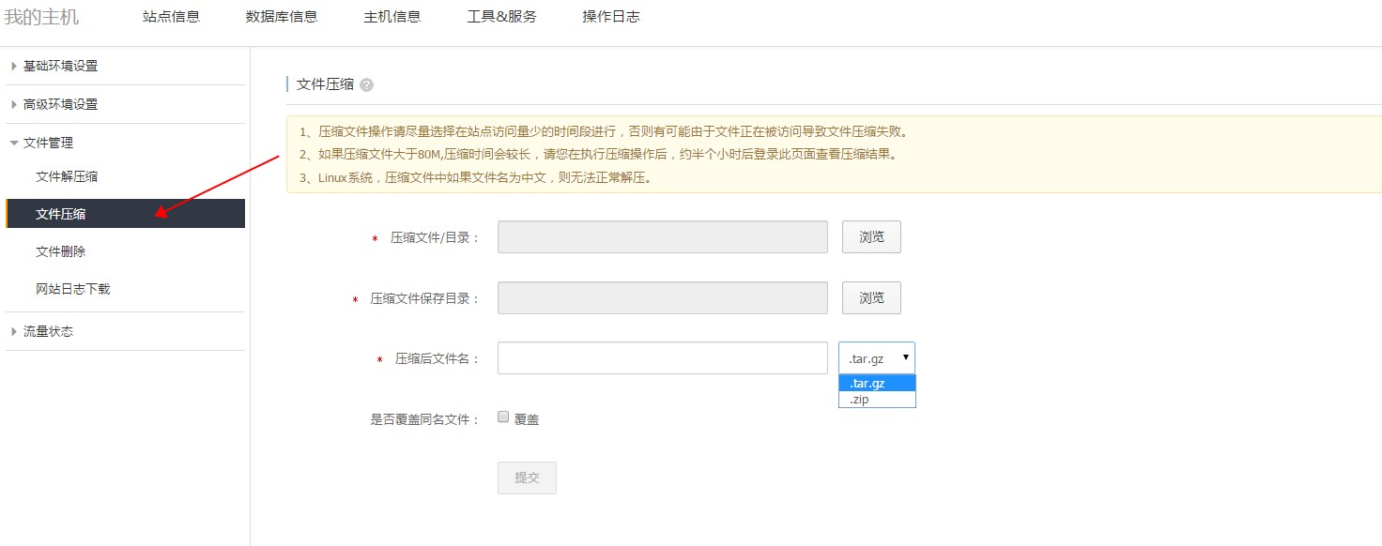Click 浏览 button for 压缩文件/目录
1382x546 pixels.
(x=870, y=237)
